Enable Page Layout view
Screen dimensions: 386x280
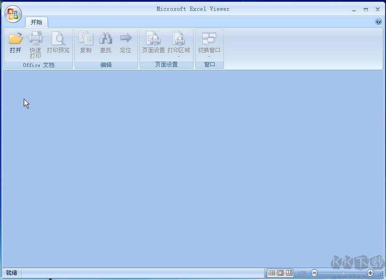coord(280,272)
